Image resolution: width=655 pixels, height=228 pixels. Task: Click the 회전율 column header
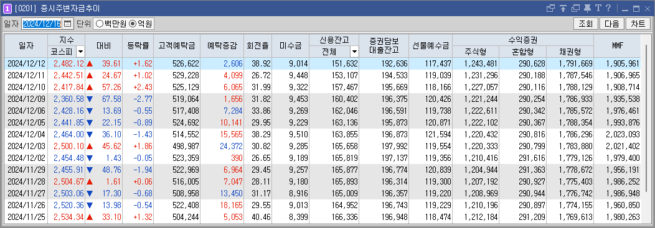(258, 45)
